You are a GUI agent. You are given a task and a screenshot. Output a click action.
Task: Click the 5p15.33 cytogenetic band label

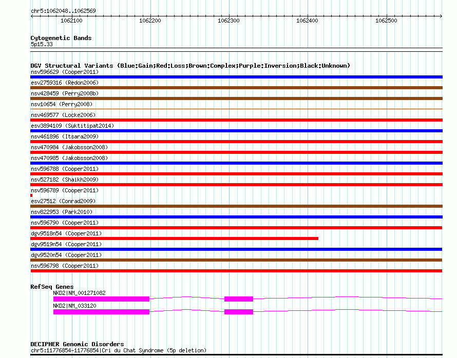coord(42,45)
